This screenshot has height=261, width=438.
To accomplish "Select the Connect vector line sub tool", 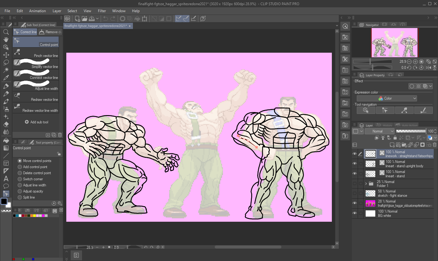I will tap(36, 75).
